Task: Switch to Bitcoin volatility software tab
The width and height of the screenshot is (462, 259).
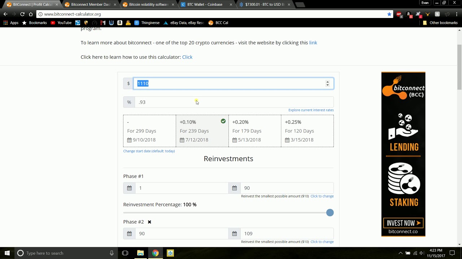Action: (148, 5)
